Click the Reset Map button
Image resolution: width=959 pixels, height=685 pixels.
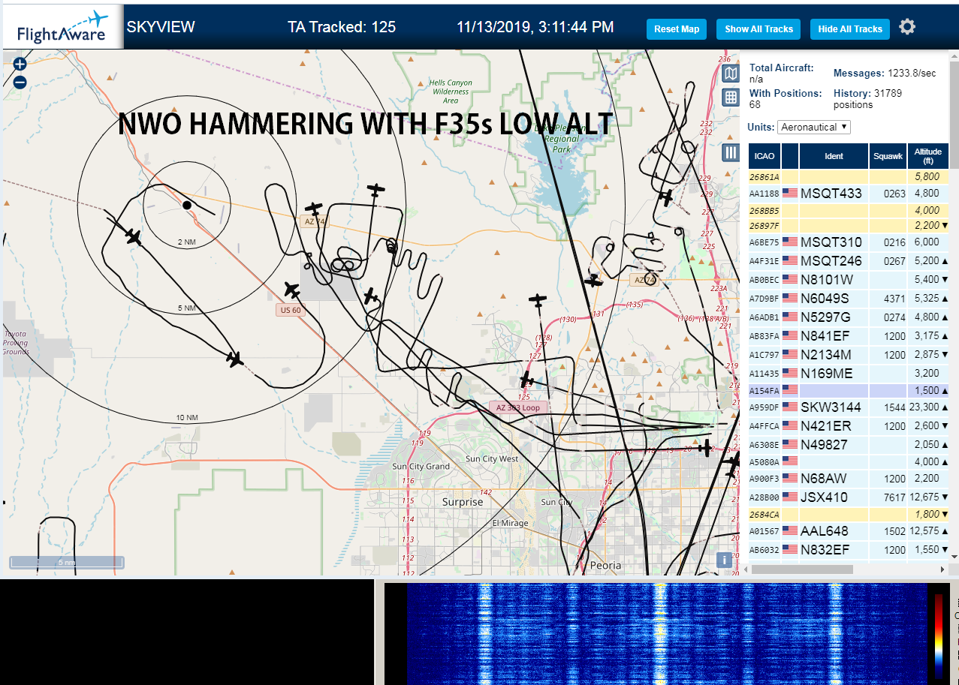[x=677, y=29]
